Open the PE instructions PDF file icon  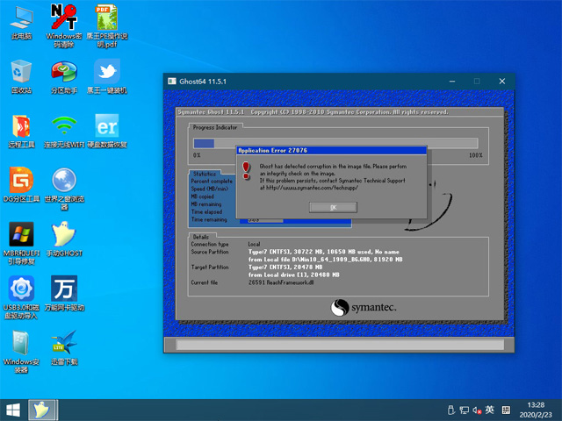107,25
